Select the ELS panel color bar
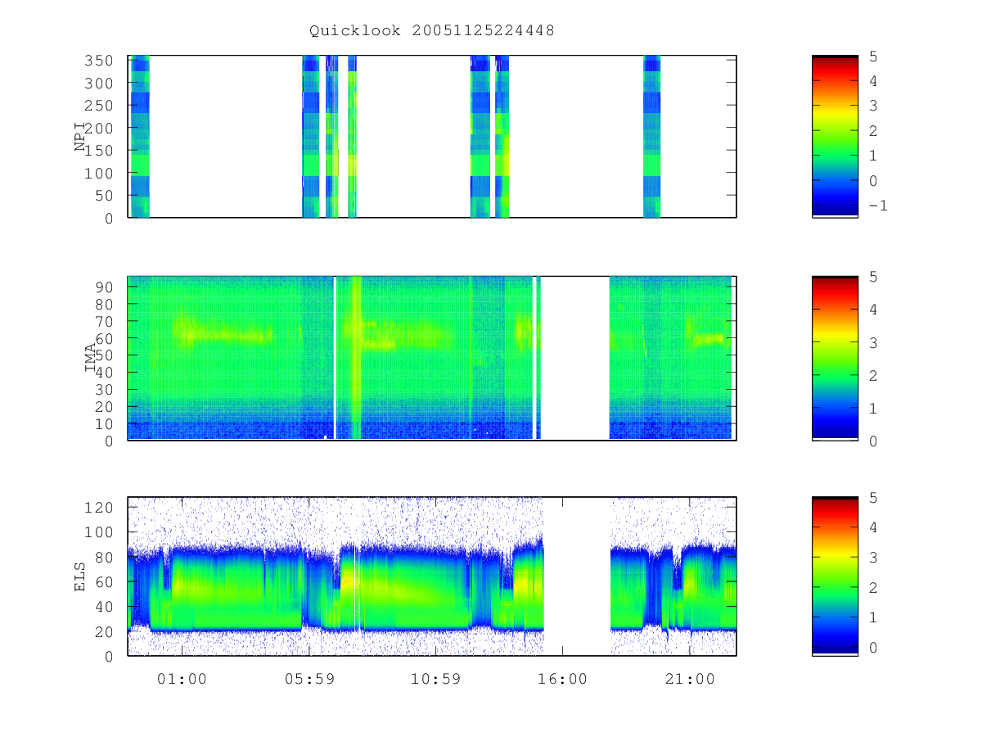 [835, 576]
